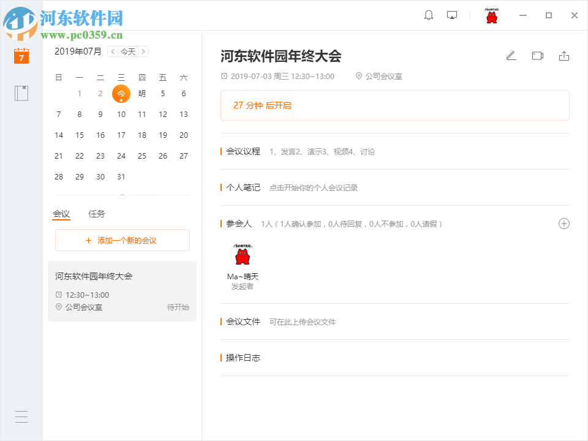Viewport: 588px width, 441px height.
Task: Click the screen projection icon in title bar
Action: (x=451, y=15)
